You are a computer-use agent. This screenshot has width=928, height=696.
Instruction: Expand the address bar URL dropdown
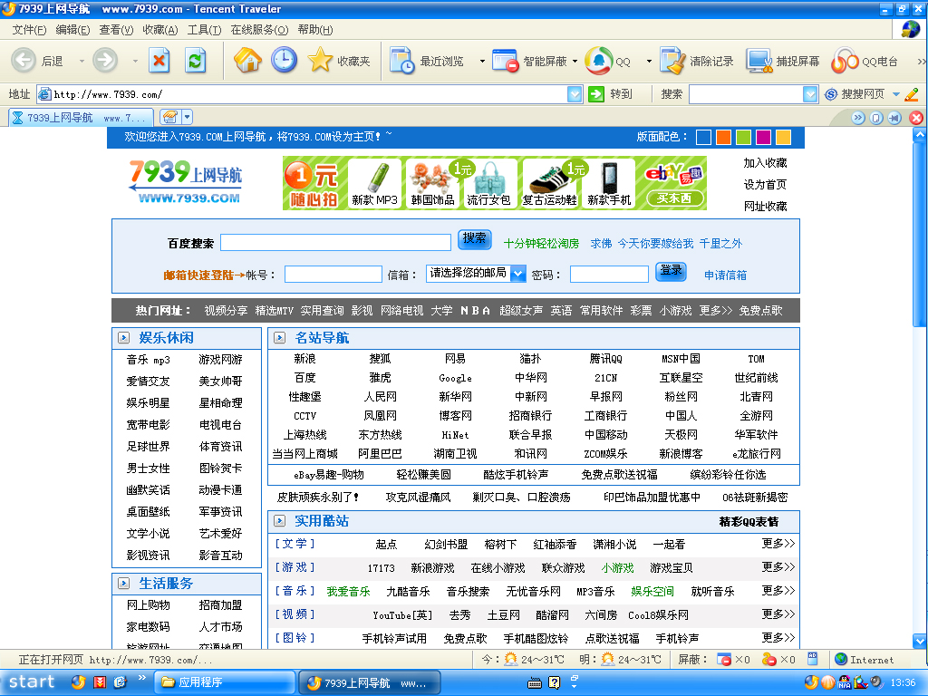pos(575,94)
